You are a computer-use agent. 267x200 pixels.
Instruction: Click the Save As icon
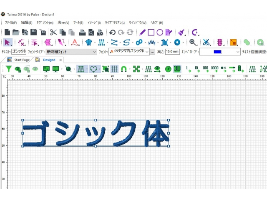[x=43, y=32]
